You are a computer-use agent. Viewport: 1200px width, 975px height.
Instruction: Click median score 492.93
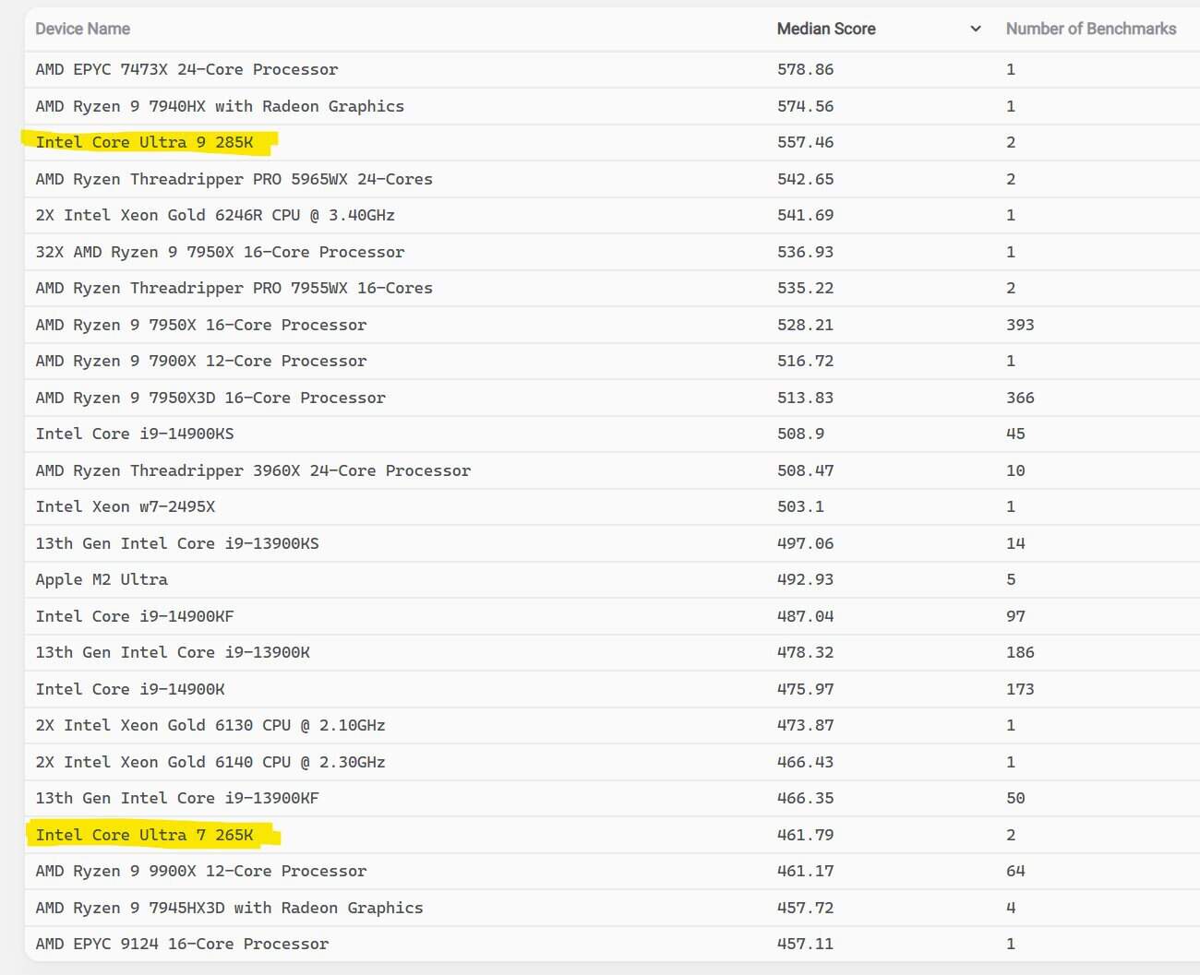(805, 579)
